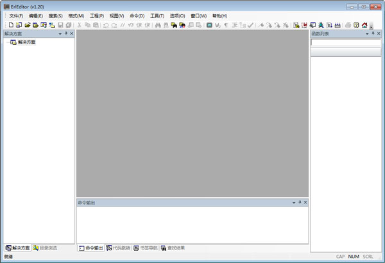Switch to the 目录浏览 tab

(x=45, y=248)
